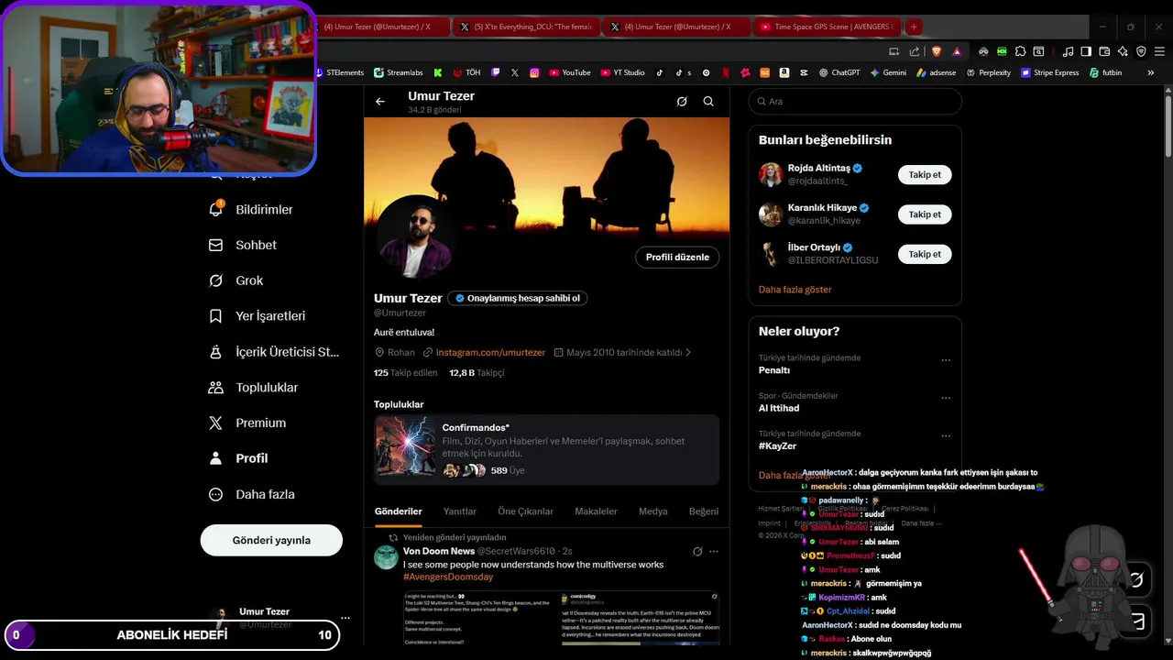Open more options for Penaltı trend
1173x660 pixels.
click(x=946, y=360)
